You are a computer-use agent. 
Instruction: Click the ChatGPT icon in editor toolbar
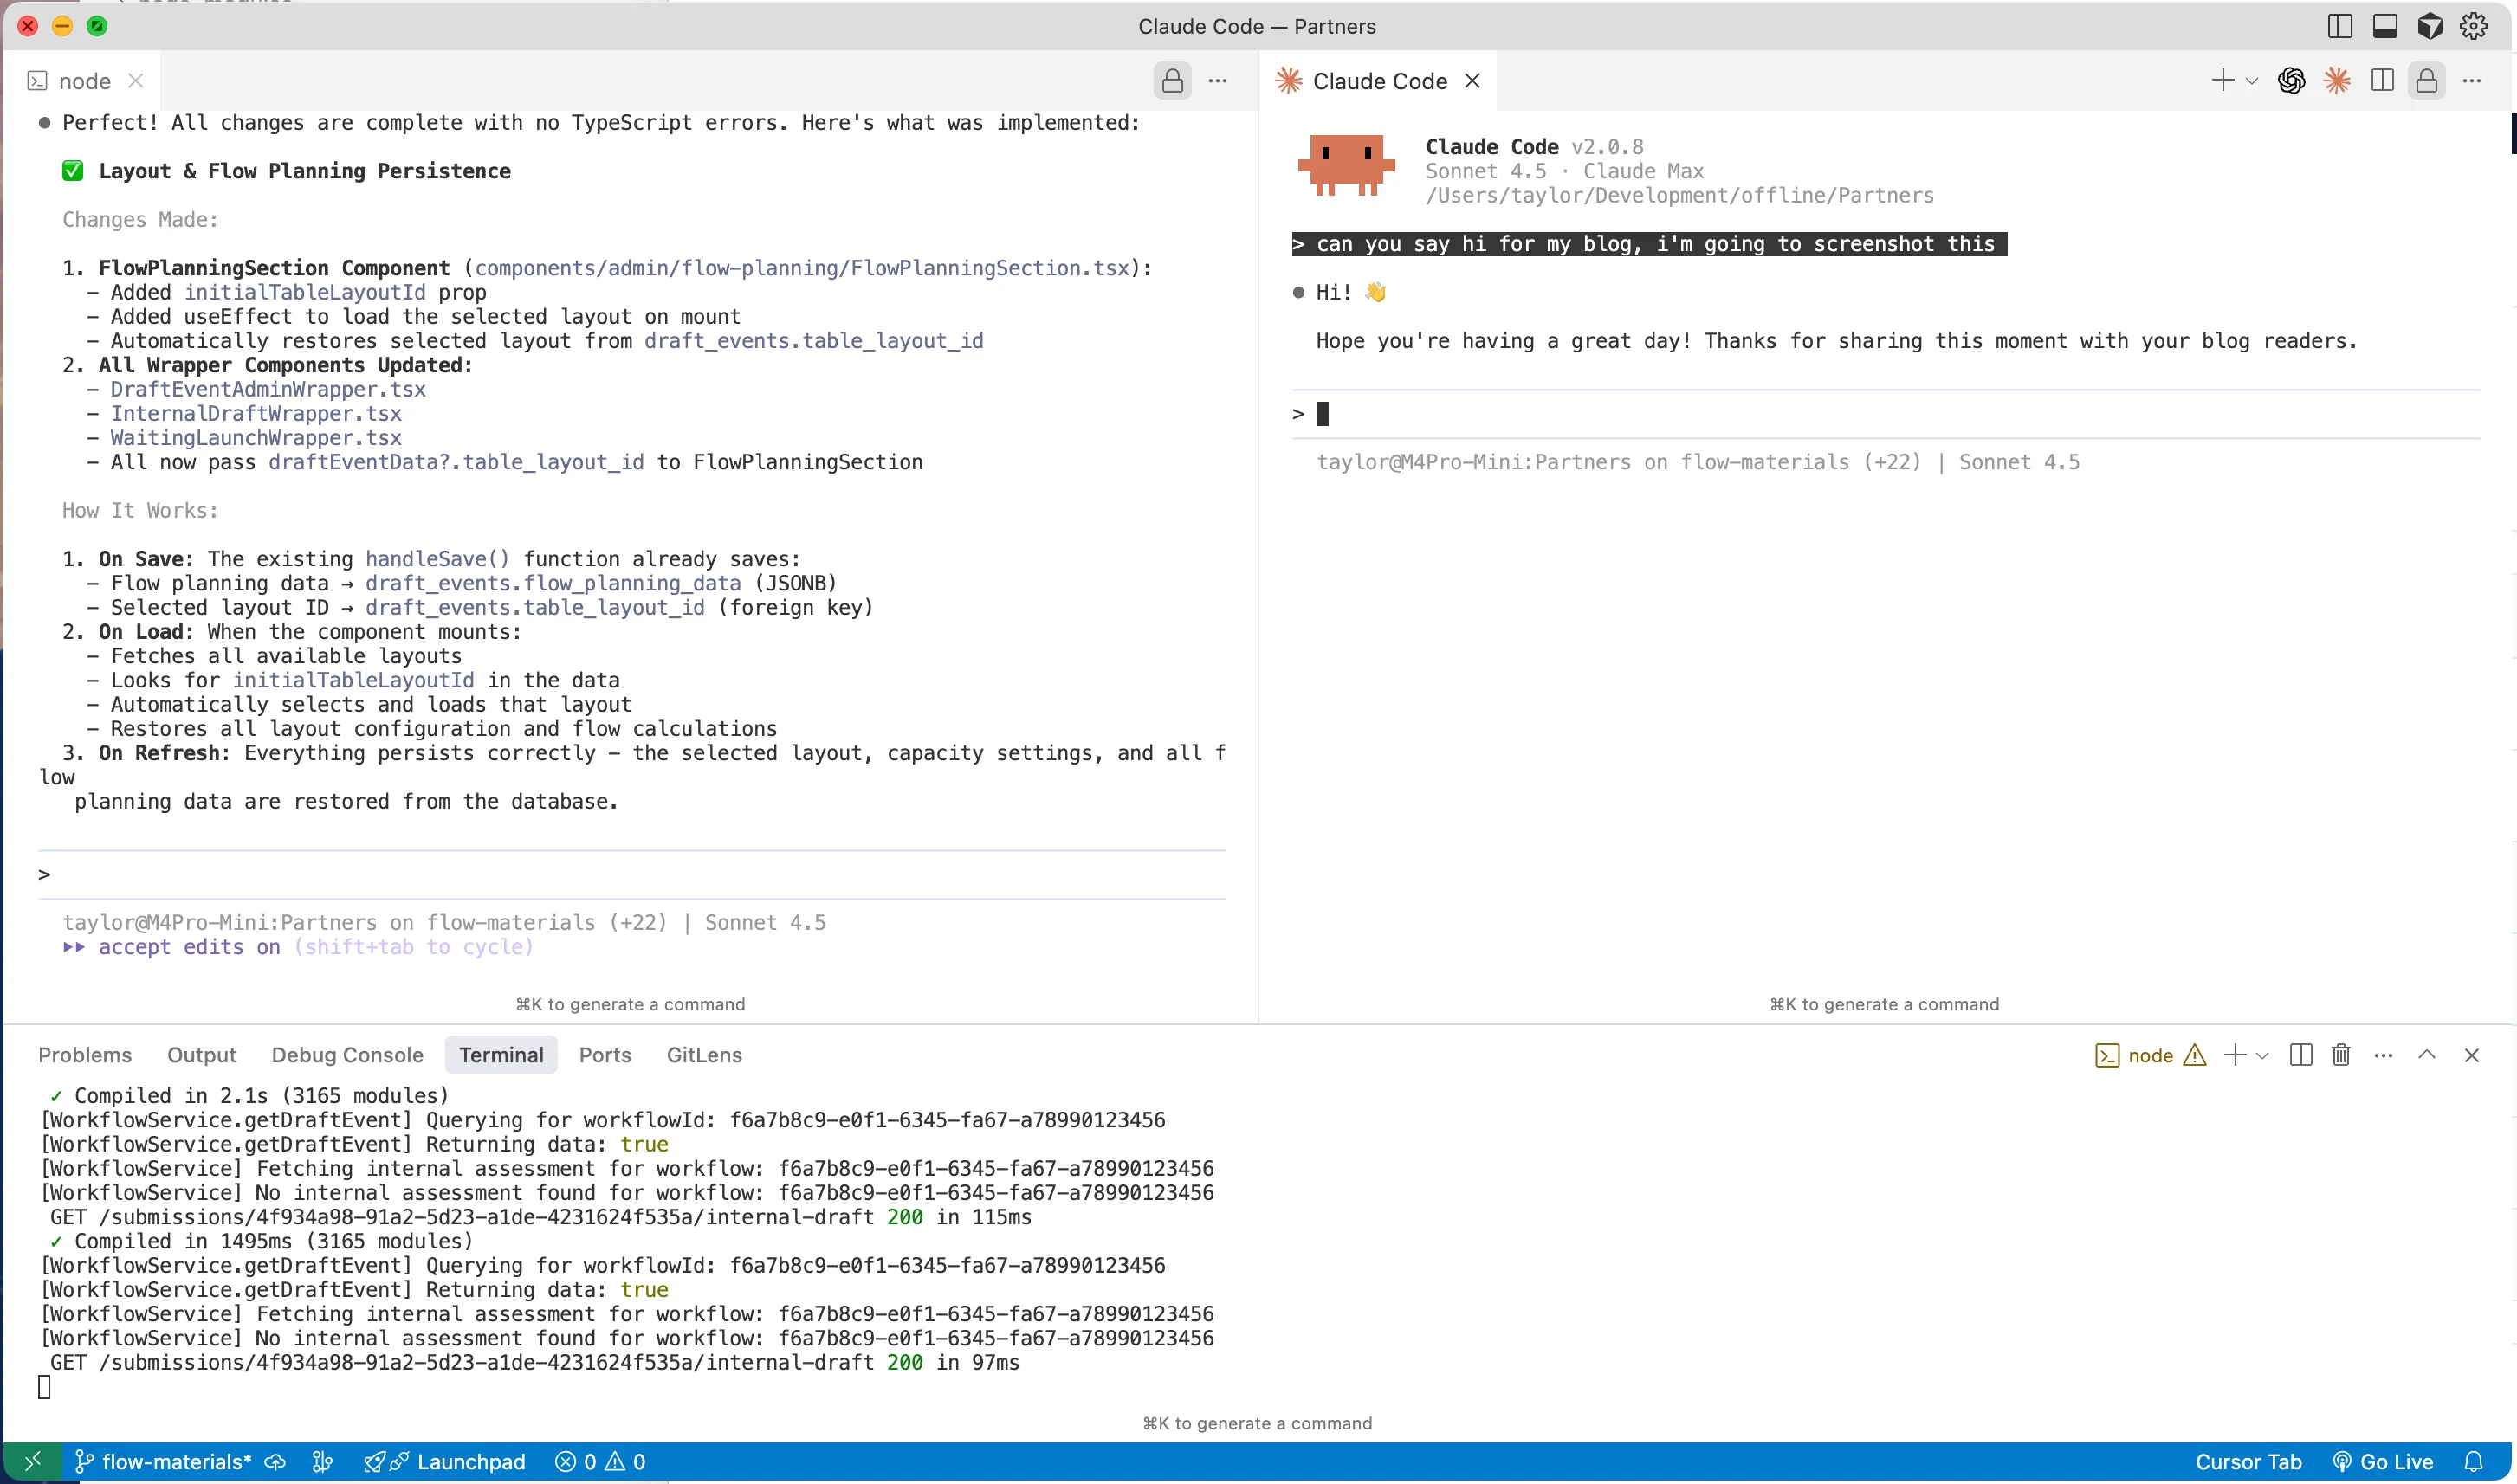pos(2291,81)
